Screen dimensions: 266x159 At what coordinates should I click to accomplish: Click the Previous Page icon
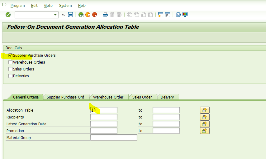[x=136, y=15]
